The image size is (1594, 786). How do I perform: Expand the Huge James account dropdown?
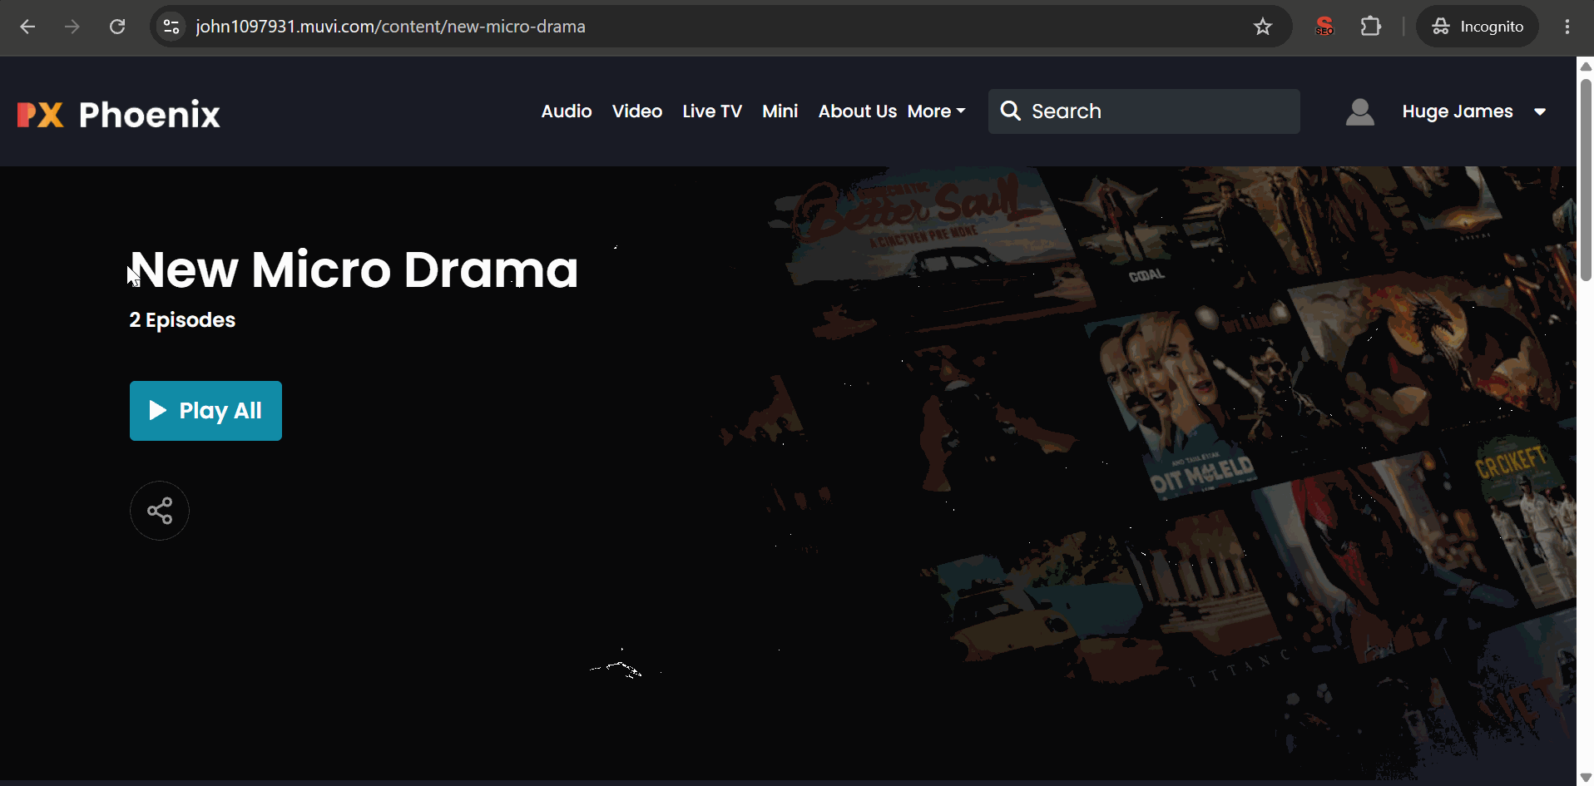click(x=1473, y=111)
